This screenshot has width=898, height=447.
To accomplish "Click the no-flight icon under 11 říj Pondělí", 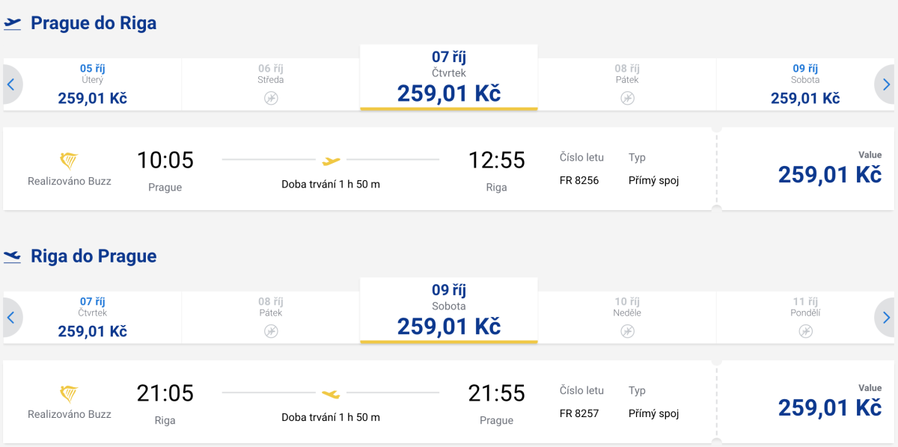I will [805, 331].
